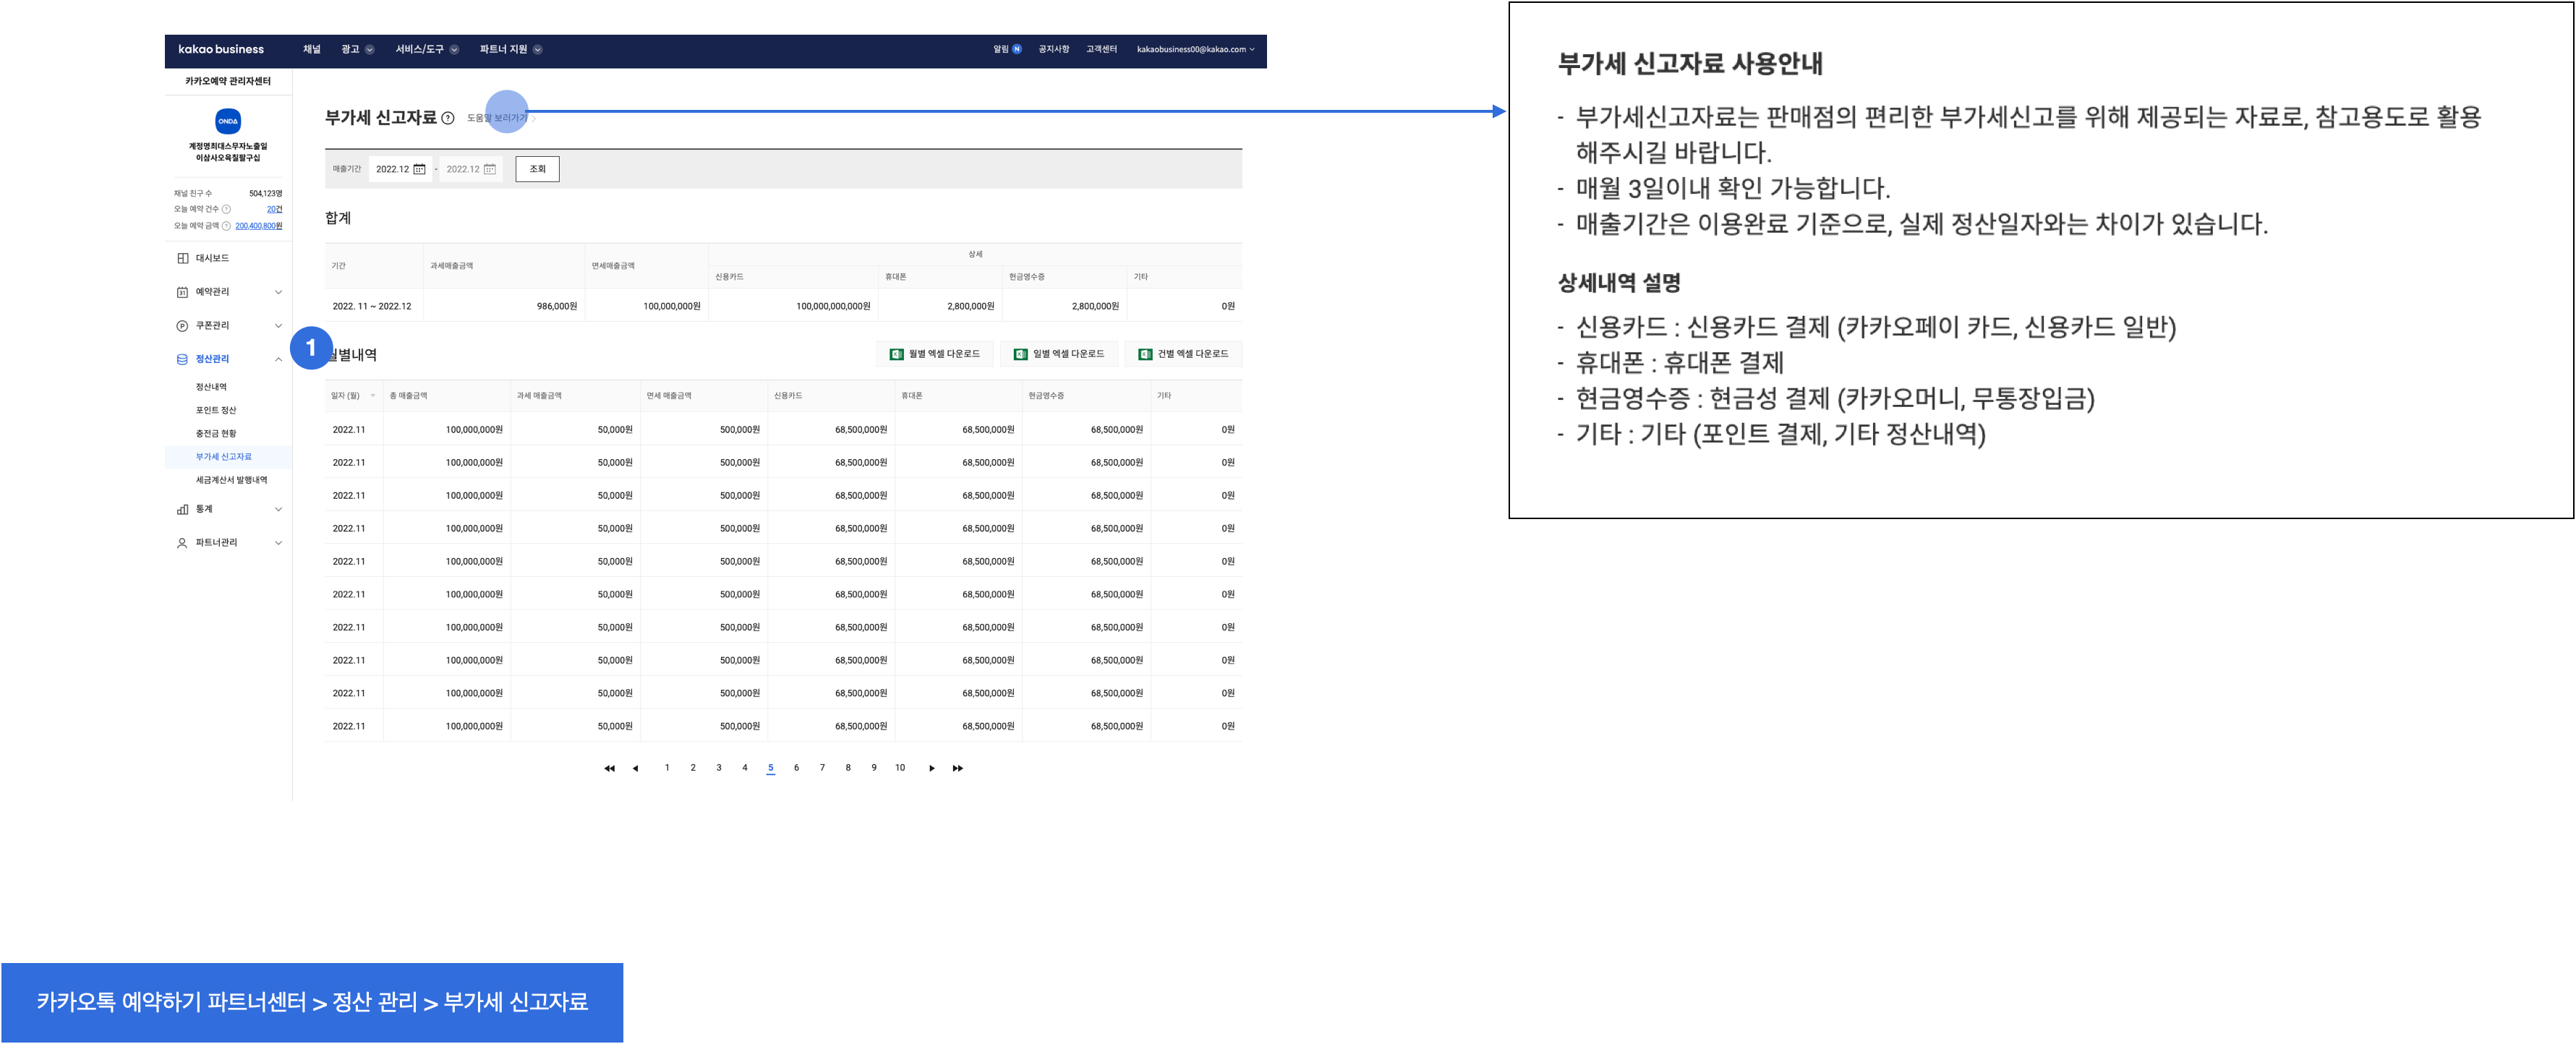2576x1044 pixels.
Task: Go to the last page arrow
Action: tap(957, 768)
